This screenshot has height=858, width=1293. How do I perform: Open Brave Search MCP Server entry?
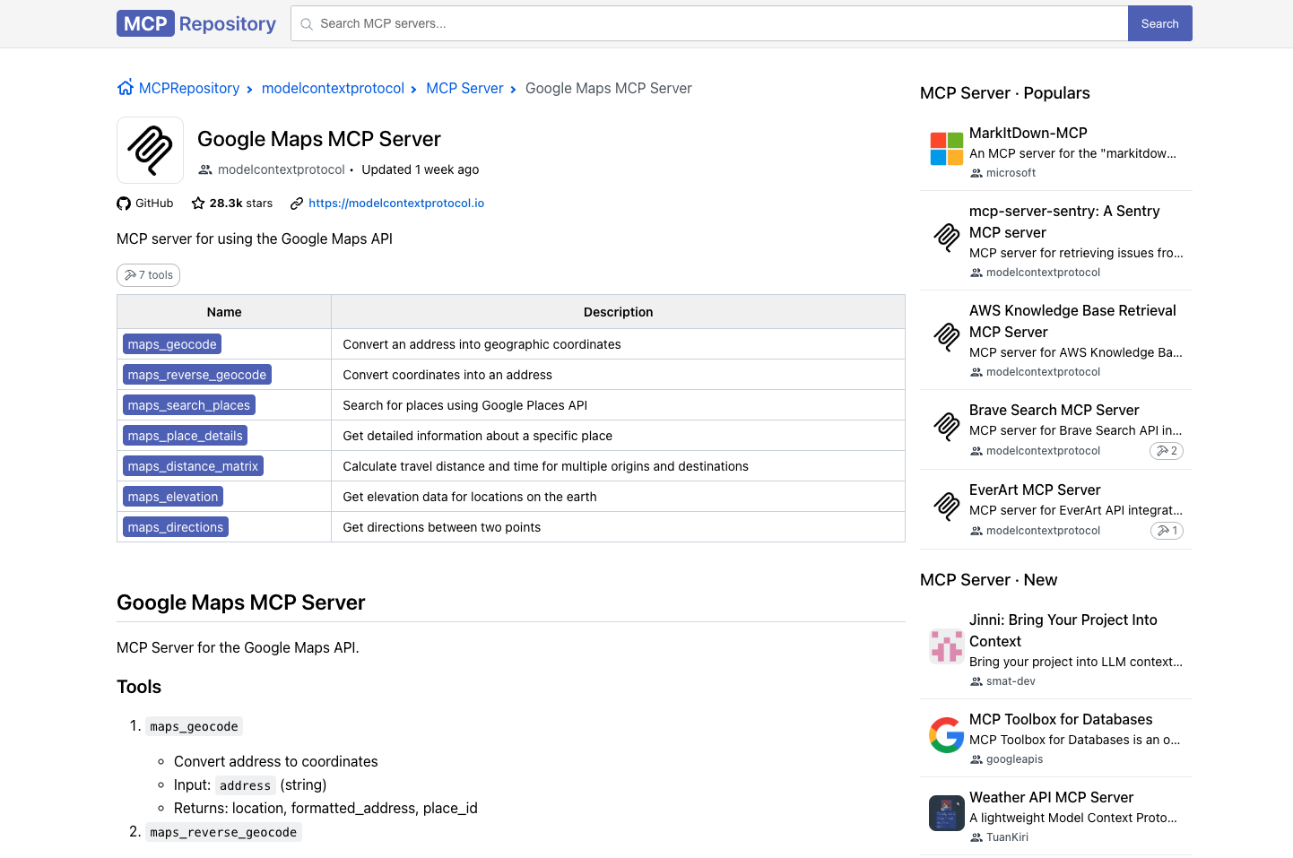point(1054,410)
